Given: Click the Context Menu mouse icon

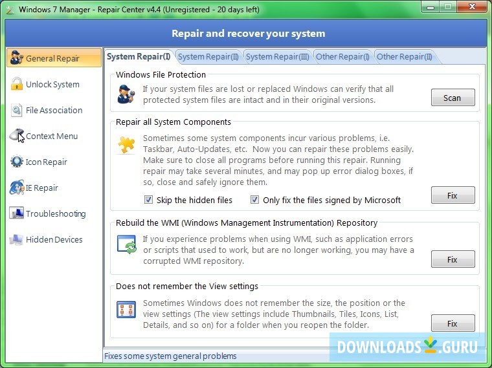Looking at the screenshot, I should pyautogui.click(x=17, y=135).
